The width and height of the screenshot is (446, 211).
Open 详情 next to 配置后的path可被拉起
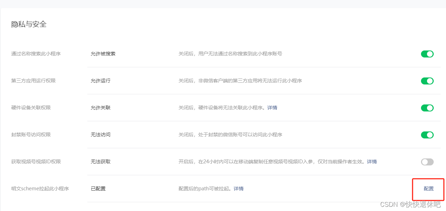pyautogui.click(x=238, y=189)
